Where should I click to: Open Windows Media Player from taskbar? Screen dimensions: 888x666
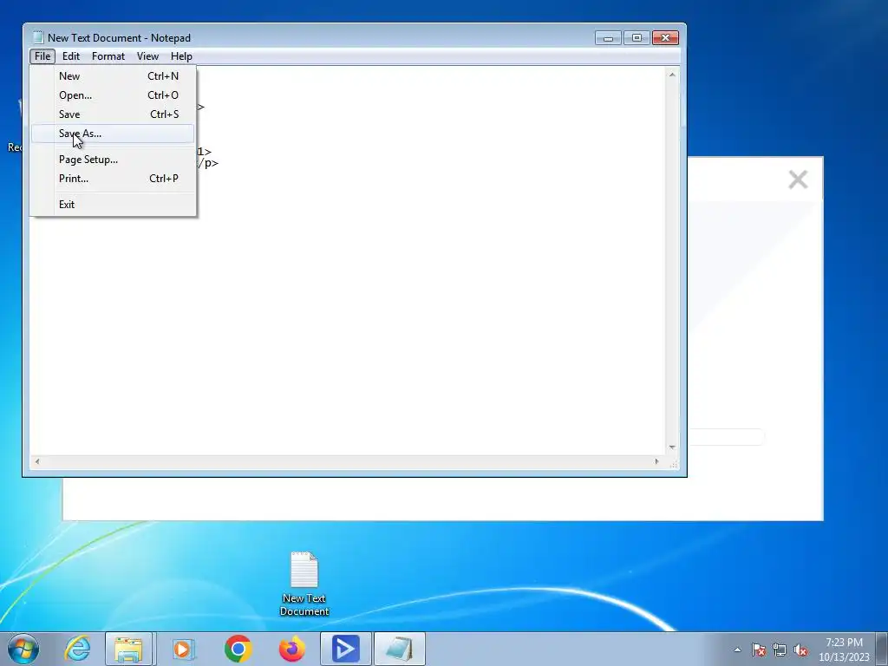[x=183, y=649]
